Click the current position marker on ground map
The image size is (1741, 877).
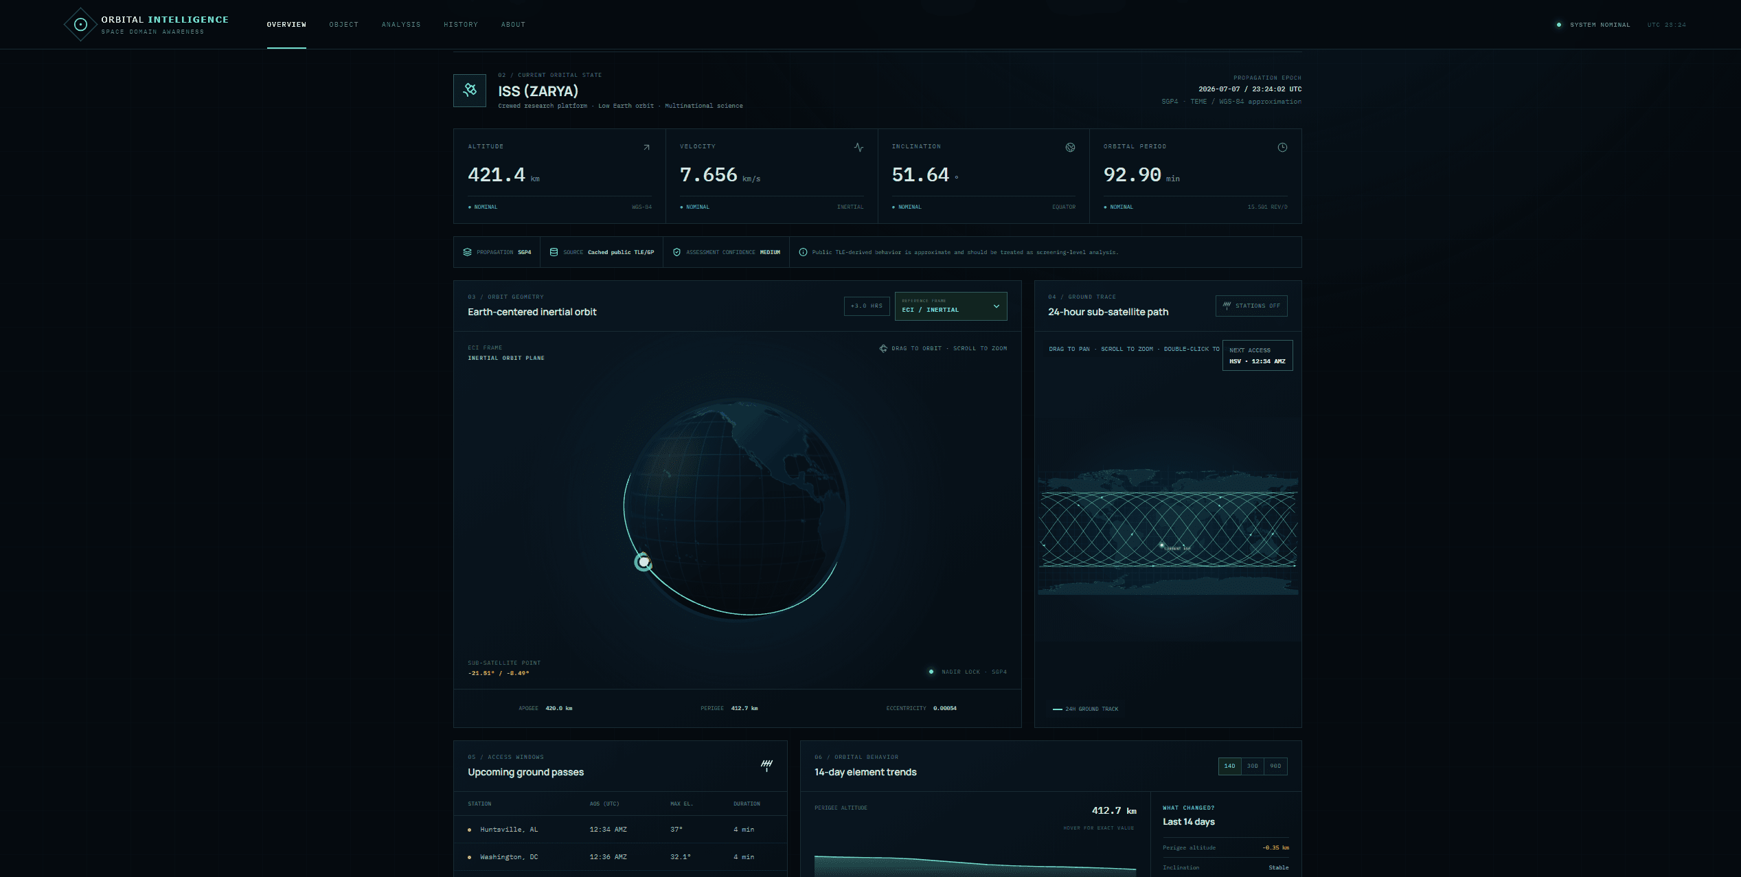point(1162,545)
